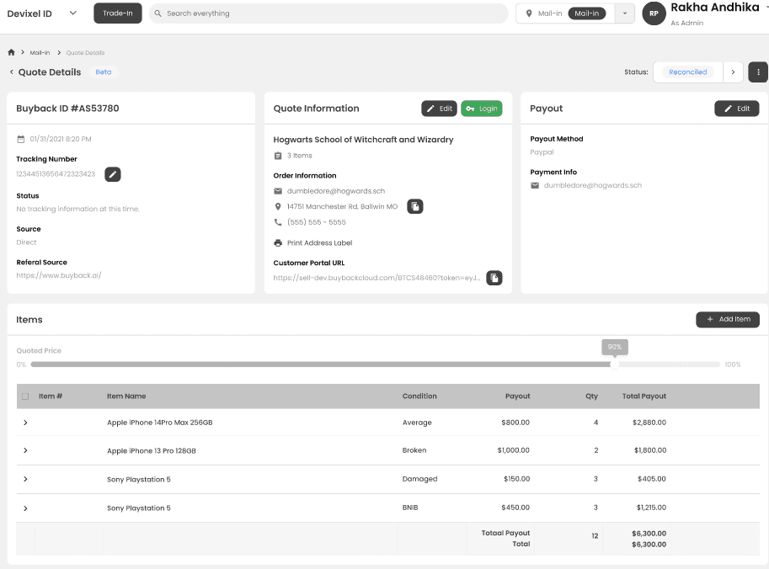The width and height of the screenshot is (769, 569).
Task: Click the Item # column header
Action: click(x=51, y=396)
